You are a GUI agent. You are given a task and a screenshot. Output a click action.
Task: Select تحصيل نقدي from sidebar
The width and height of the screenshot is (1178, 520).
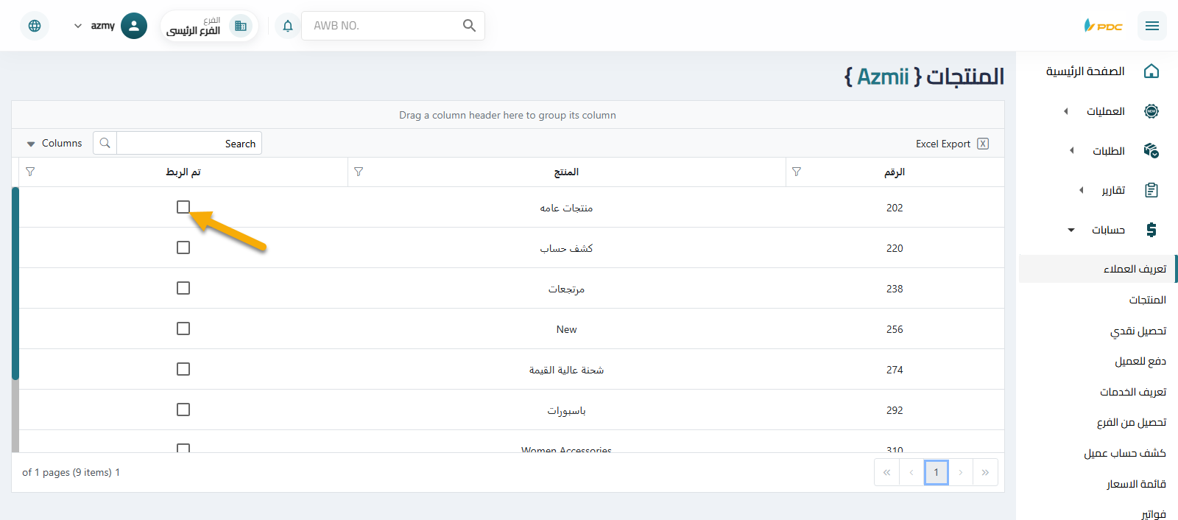point(1138,331)
